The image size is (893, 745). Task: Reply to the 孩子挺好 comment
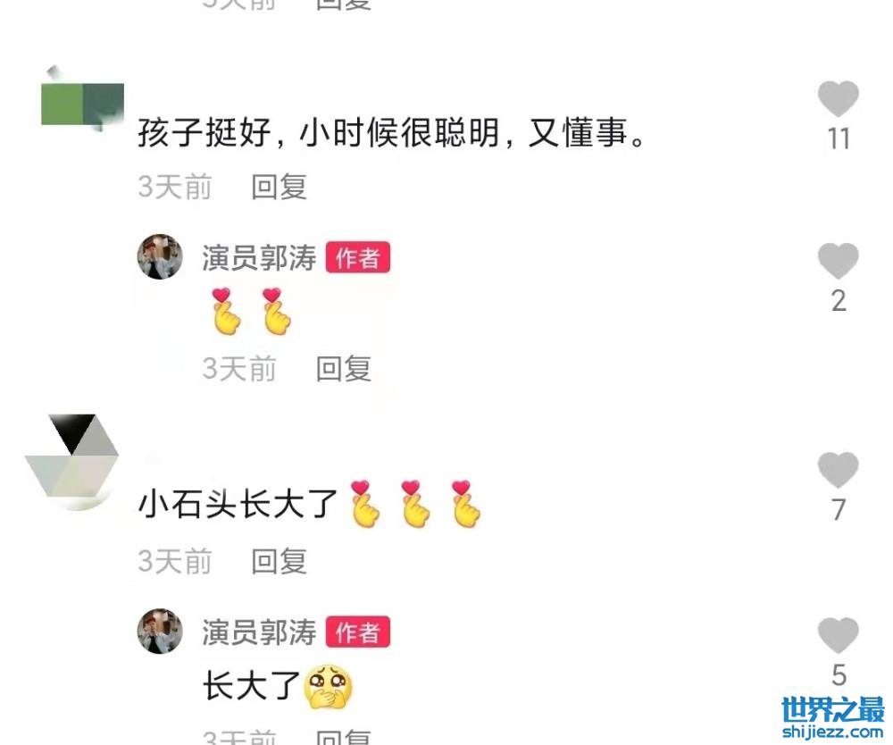279,187
